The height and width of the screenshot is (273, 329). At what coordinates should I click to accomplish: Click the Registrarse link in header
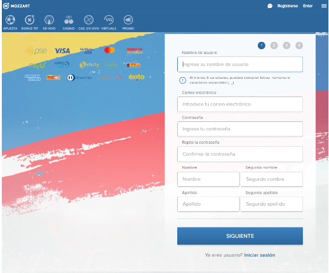click(288, 6)
